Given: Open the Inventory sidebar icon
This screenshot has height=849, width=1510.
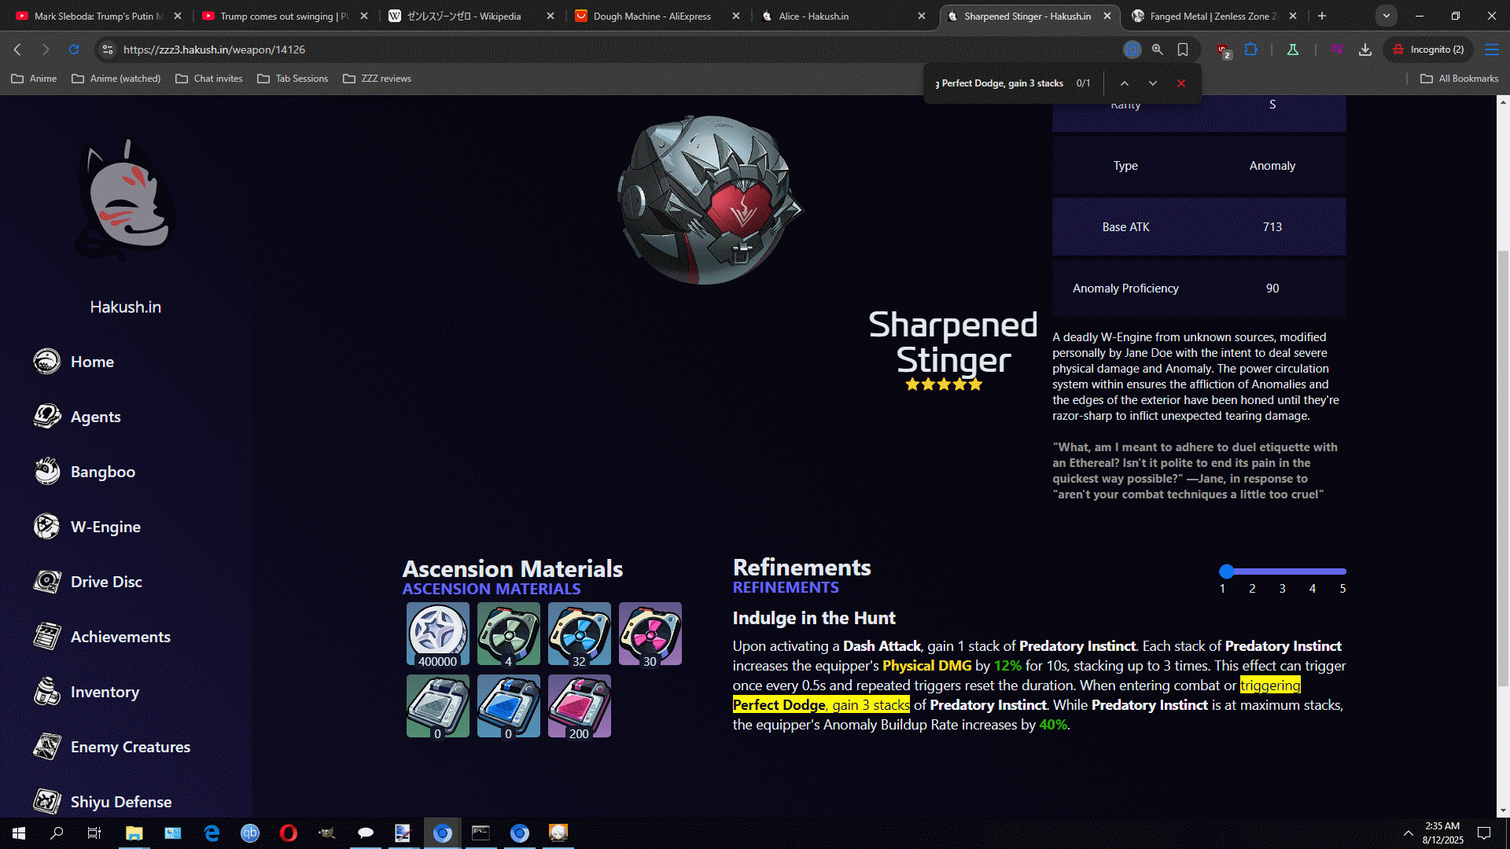Looking at the screenshot, I should click(47, 692).
